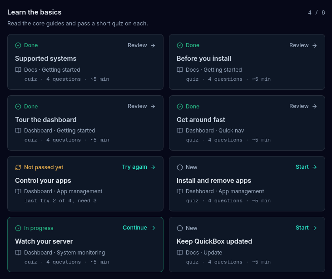
Task: Click the Done checkmark icon on Supported systems card
Action: pyautogui.click(x=18, y=45)
